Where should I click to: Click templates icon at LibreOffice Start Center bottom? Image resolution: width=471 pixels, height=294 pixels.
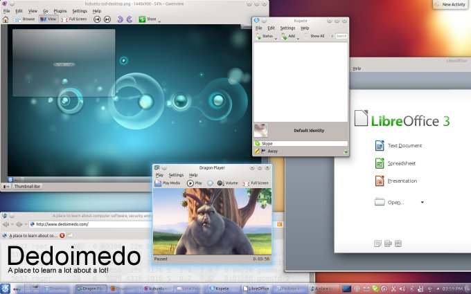pyautogui.click(x=377, y=244)
